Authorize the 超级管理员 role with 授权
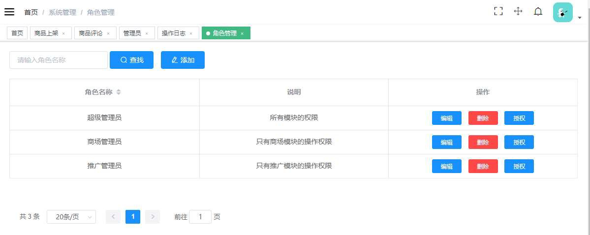 (519, 118)
